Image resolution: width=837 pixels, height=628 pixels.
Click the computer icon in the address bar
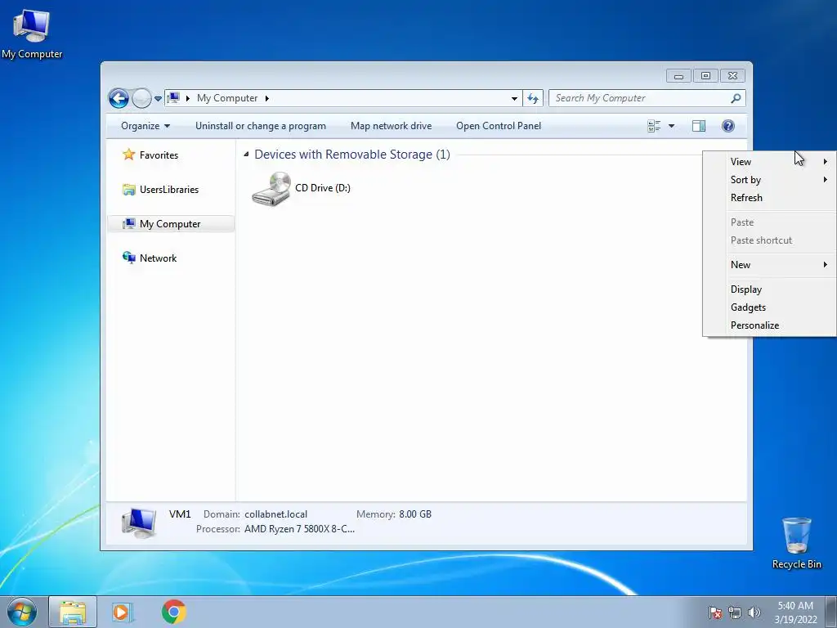(x=173, y=98)
